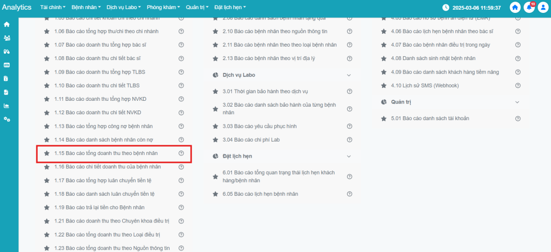Screen dimensions: 551x252
Task: Favorite the 5.01 Báo cáo danh sách tài khoản star
Action: pos(384,117)
